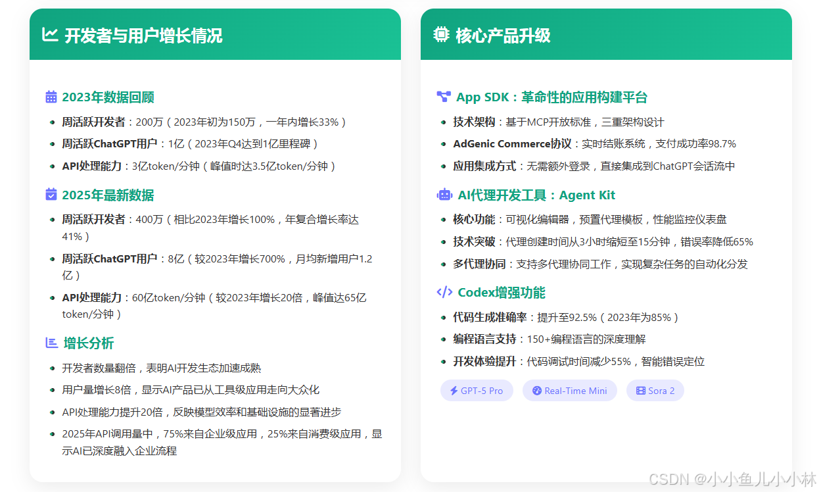Click the bar chart icon beside 增长分析
Viewport: 819px width, 492px height.
(52, 343)
